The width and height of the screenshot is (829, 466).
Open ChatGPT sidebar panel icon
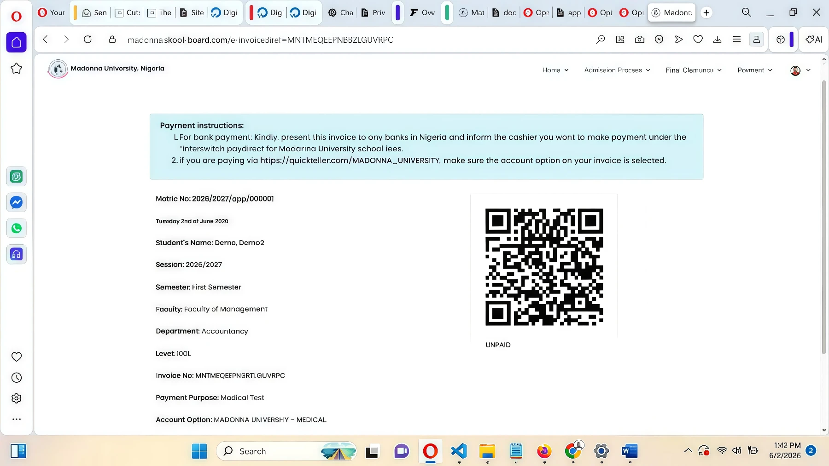(16, 177)
